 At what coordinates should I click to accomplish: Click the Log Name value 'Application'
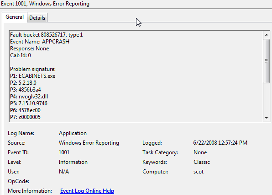click(x=73, y=133)
